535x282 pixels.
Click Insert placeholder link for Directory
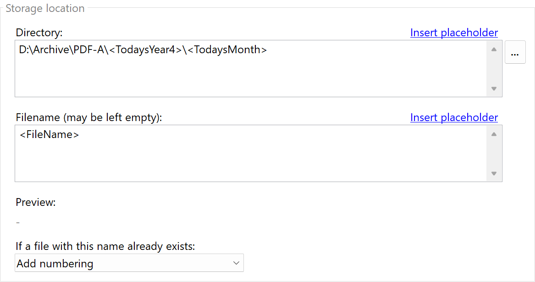point(454,33)
